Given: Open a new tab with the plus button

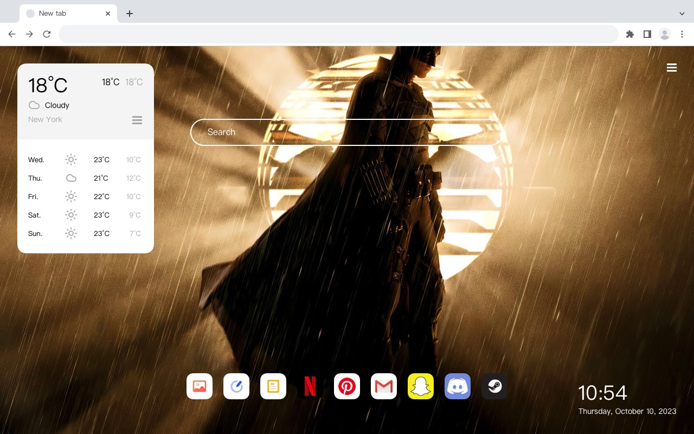Looking at the screenshot, I should click(129, 14).
